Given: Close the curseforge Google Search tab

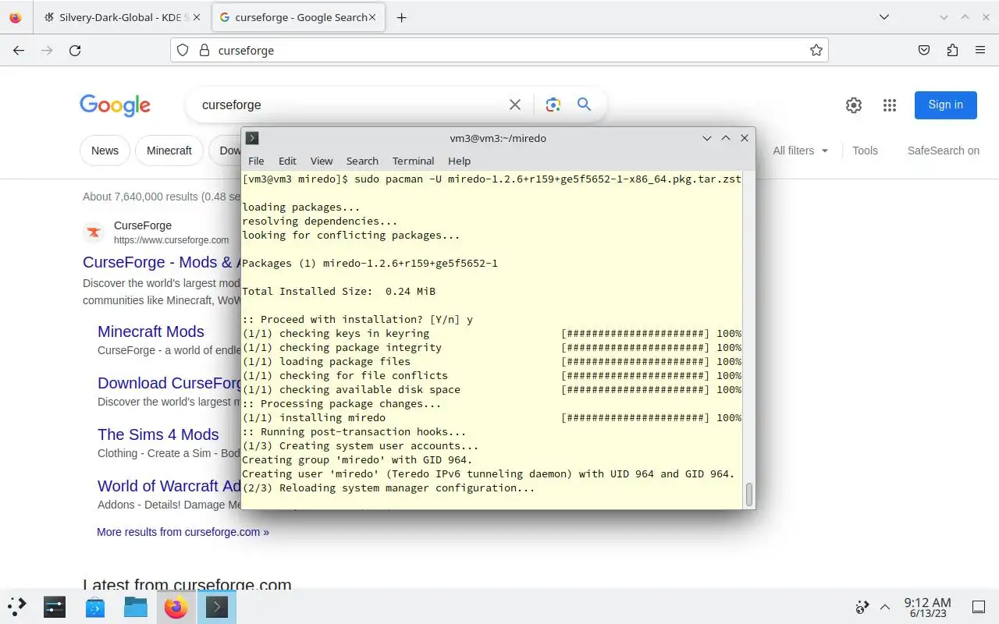Looking at the screenshot, I should [x=372, y=17].
